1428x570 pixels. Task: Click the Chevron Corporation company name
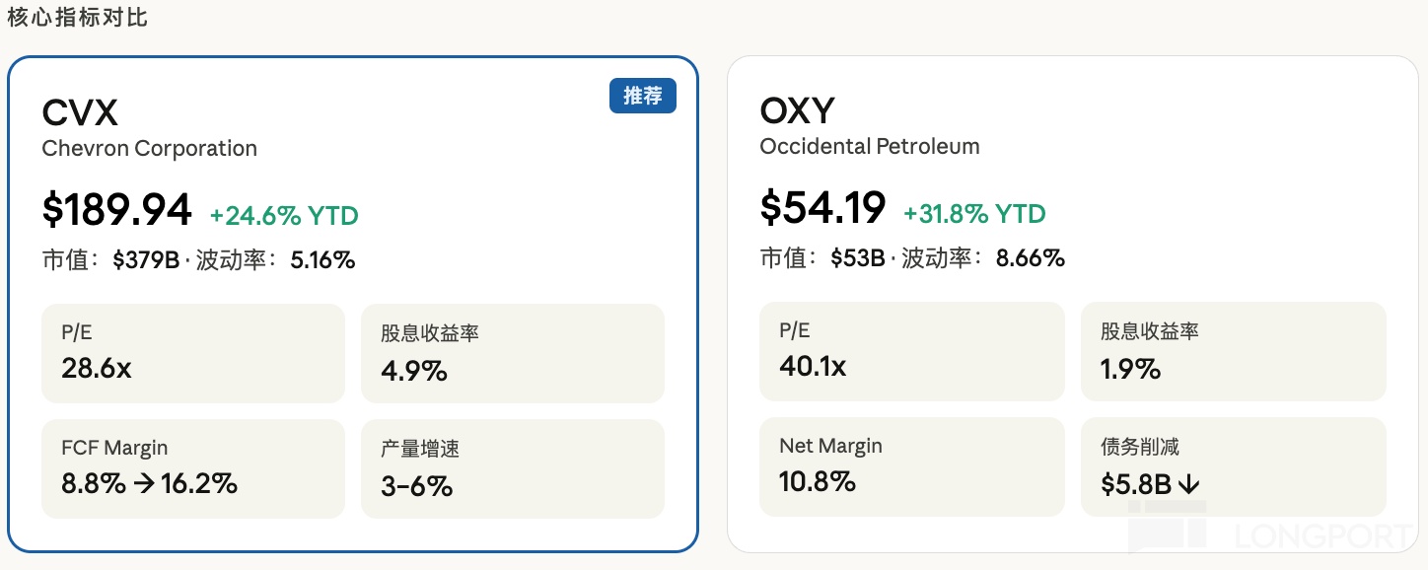click(150, 149)
